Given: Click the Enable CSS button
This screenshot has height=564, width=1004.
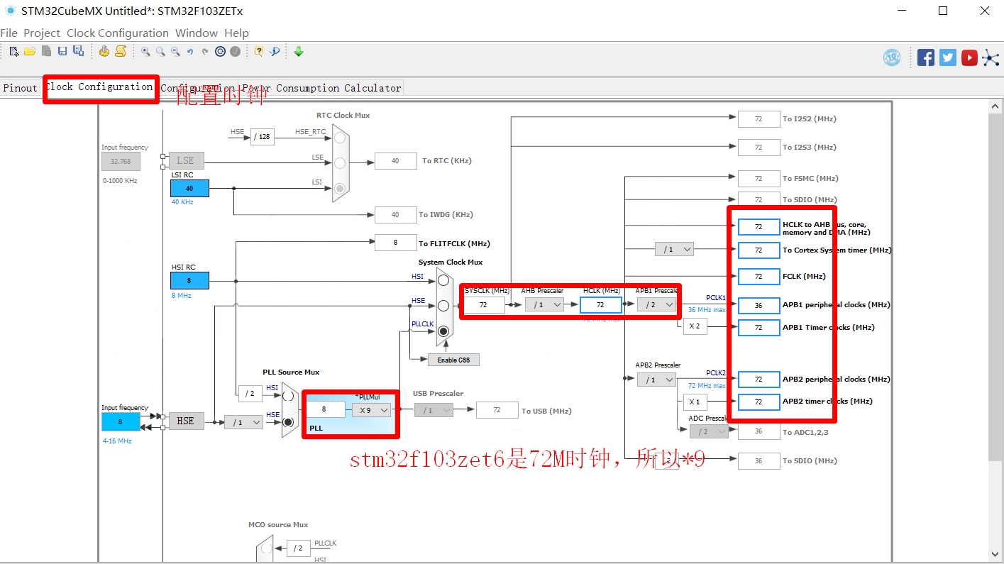Looking at the screenshot, I should coord(453,359).
